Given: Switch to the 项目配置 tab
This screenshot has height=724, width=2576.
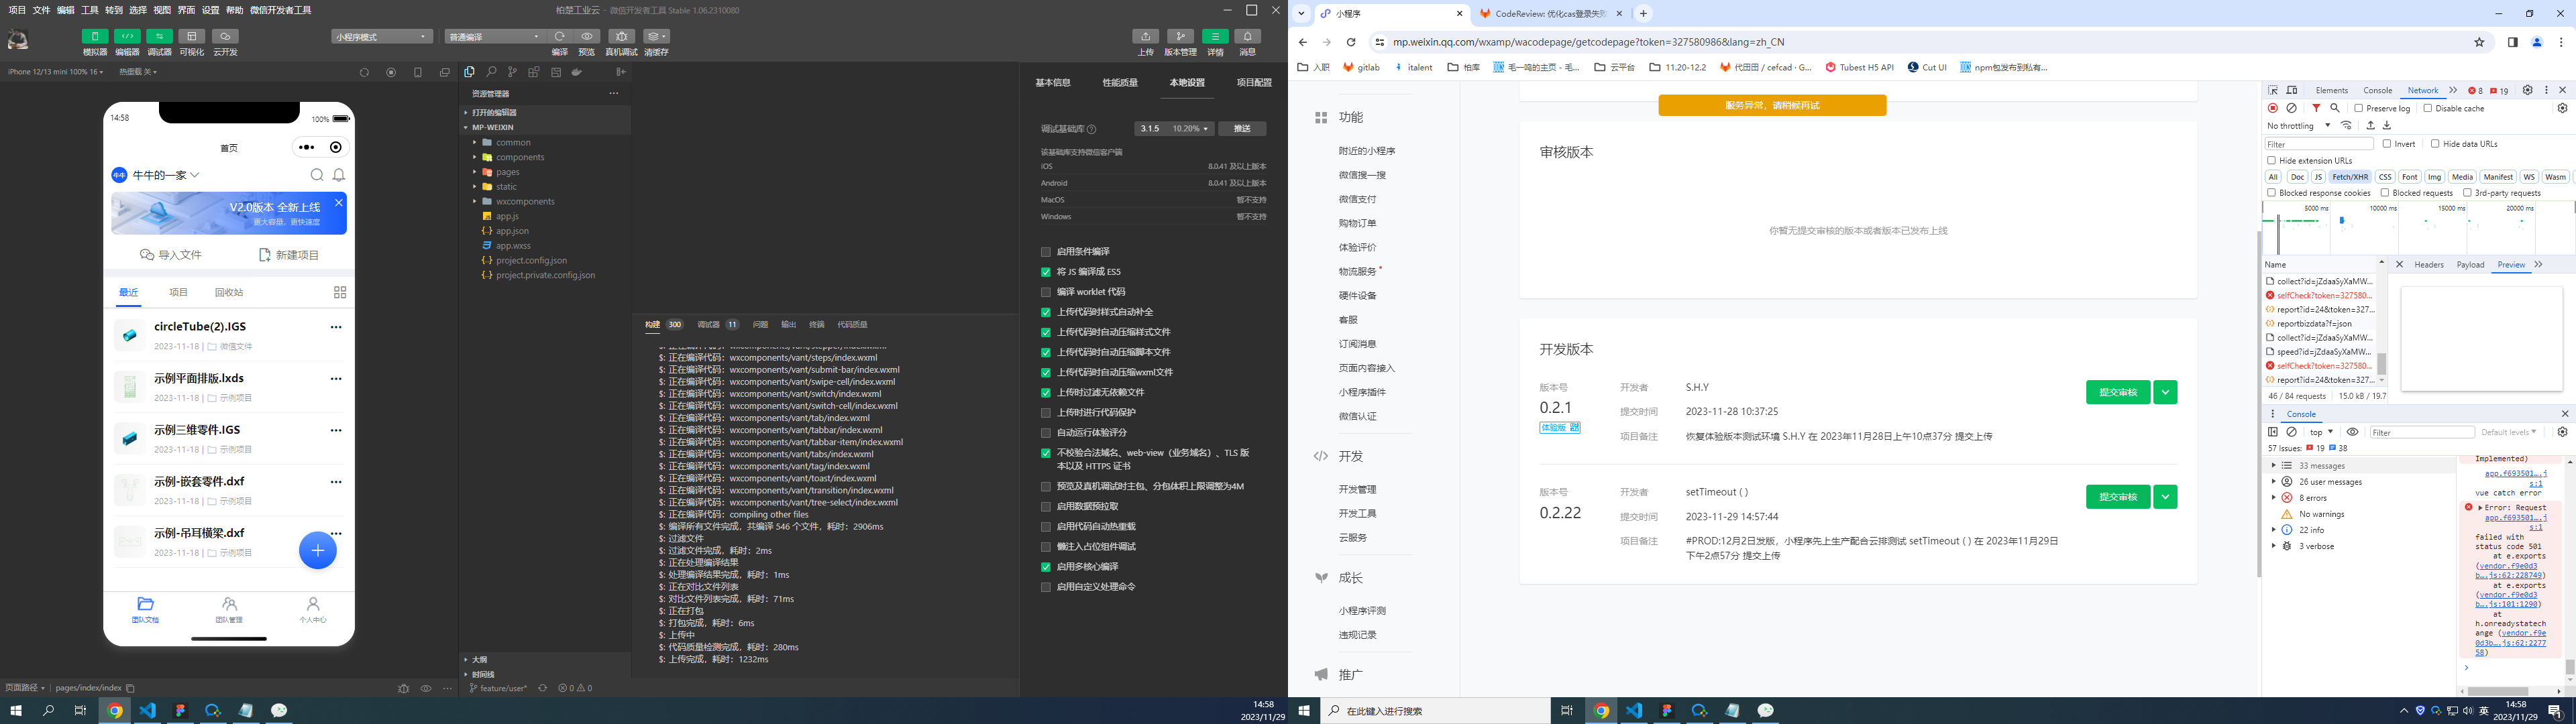Looking at the screenshot, I should coord(1254,83).
